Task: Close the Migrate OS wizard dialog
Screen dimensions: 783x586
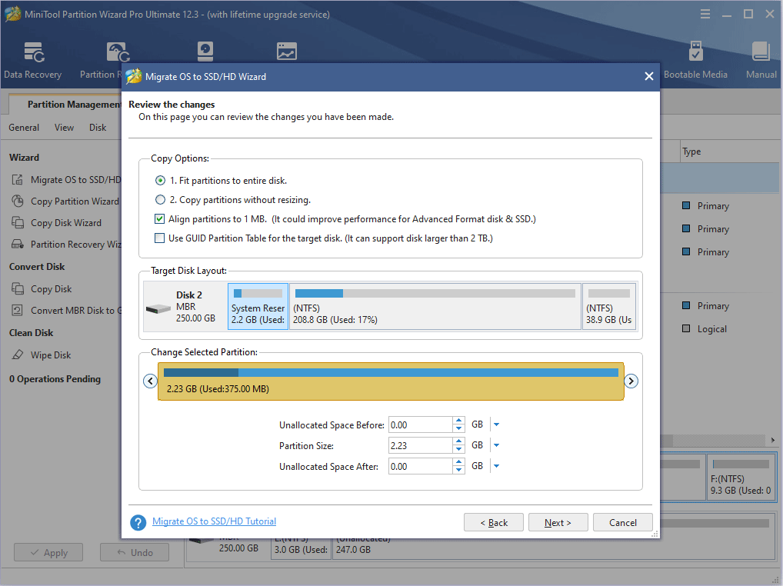Action: tap(648, 76)
